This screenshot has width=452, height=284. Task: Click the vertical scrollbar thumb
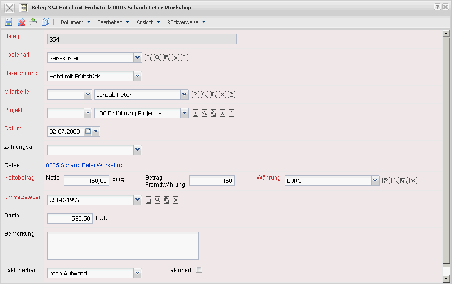coord(446,150)
